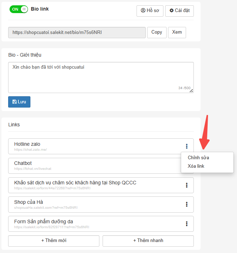Viewport: 237px width, 253px height.
Task: Open three-dot menu for Shop của Hà
Action: pos(187,204)
